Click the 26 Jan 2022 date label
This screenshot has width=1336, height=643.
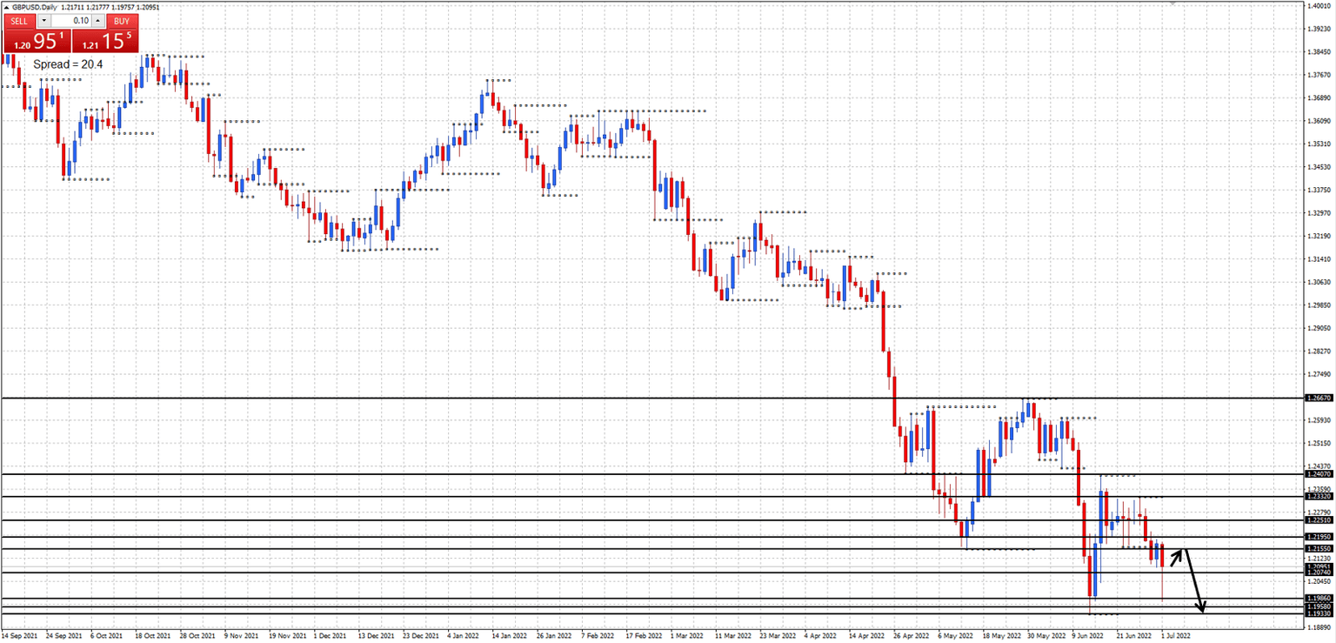click(552, 636)
